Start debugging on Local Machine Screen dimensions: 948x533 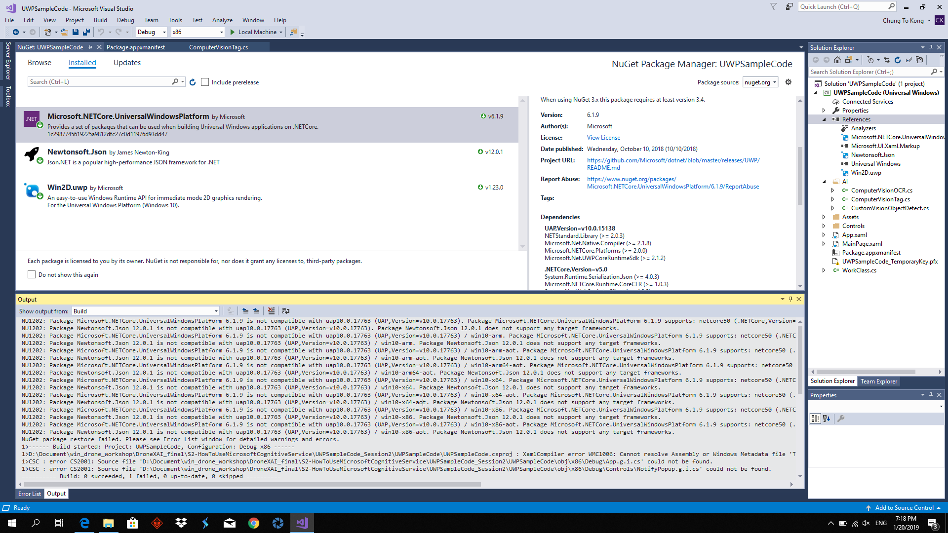point(253,32)
